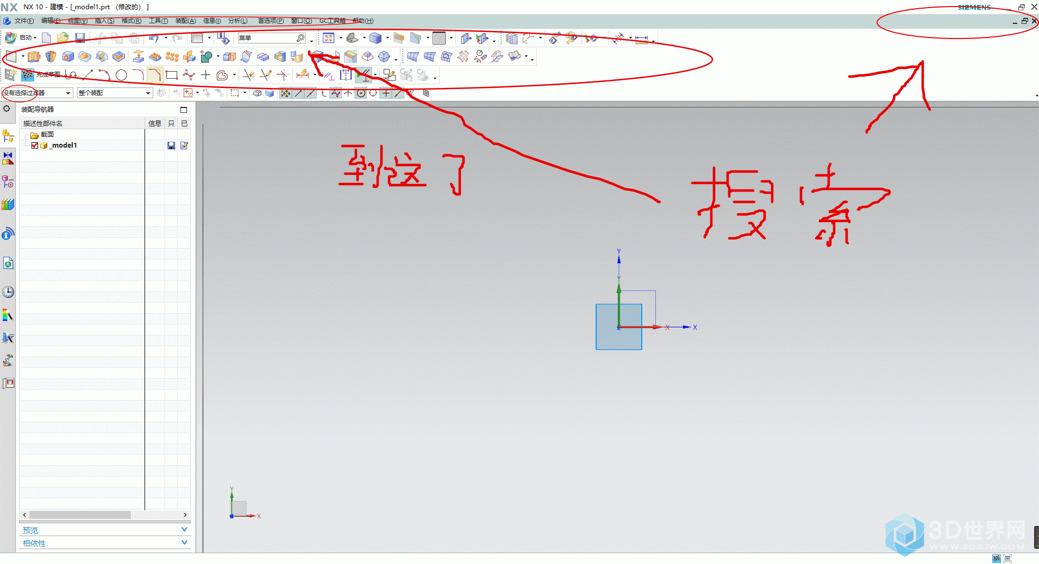Toggle Mid Point snap option
The height and width of the screenshot is (564, 1039).
[310, 93]
